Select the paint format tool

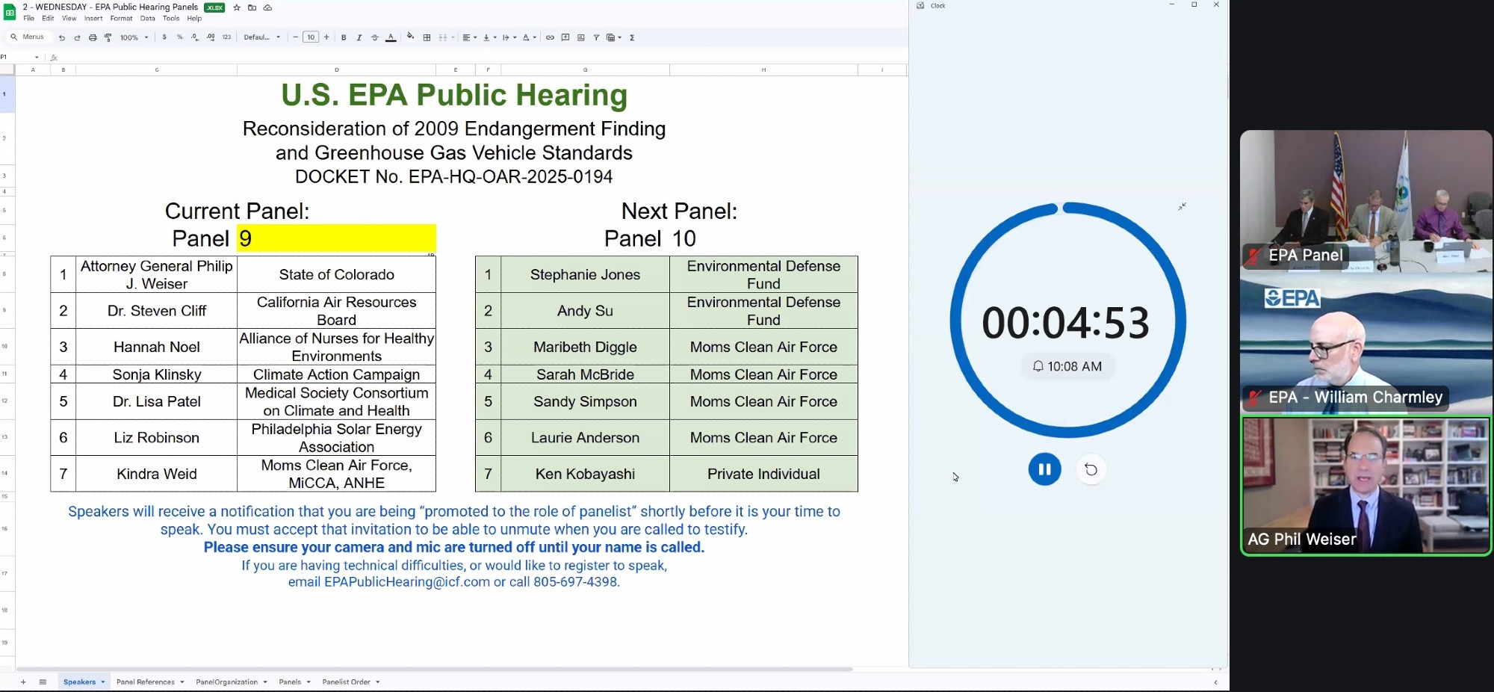click(108, 37)
